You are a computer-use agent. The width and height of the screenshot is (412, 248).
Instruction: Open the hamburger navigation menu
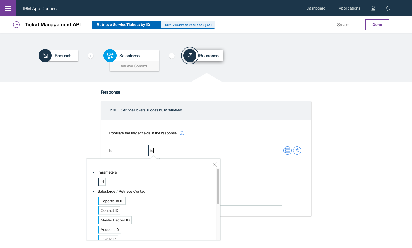click(x=8, y=8)
